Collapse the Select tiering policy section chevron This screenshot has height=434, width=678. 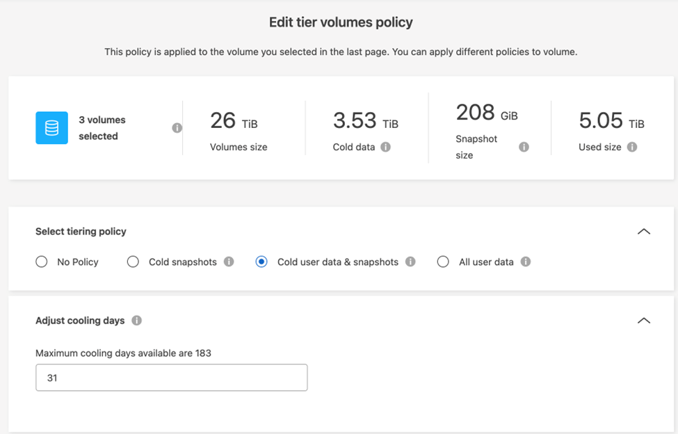(644, 232)
